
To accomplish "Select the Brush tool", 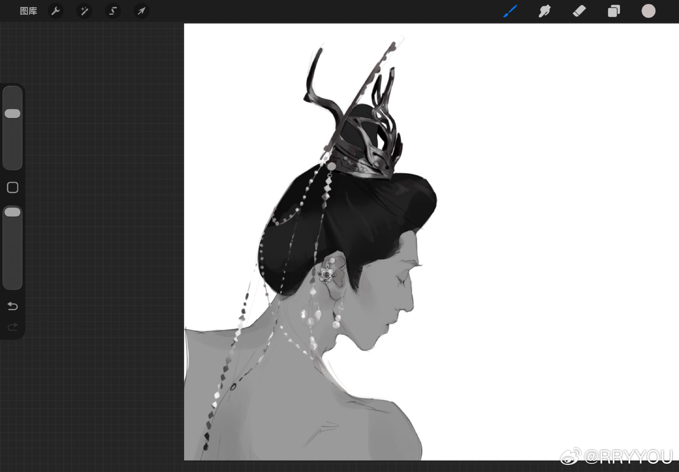I will pyautogui.click(x=510, y=11).
